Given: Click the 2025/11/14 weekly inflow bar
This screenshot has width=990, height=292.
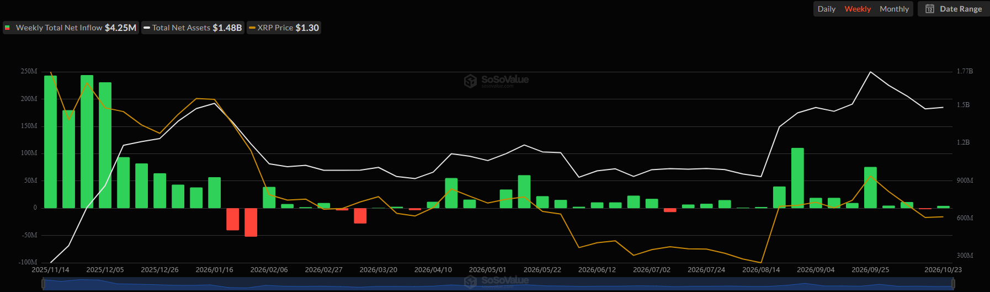Looking at the screenshot, I should (50, 142).
